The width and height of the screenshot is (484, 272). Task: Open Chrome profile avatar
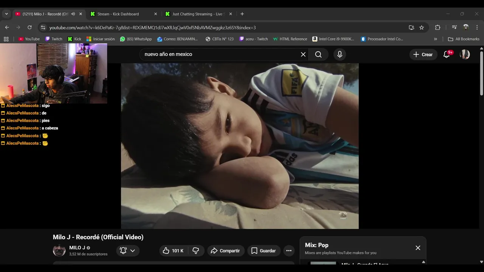pyautogui.click(x=466, y=28)
